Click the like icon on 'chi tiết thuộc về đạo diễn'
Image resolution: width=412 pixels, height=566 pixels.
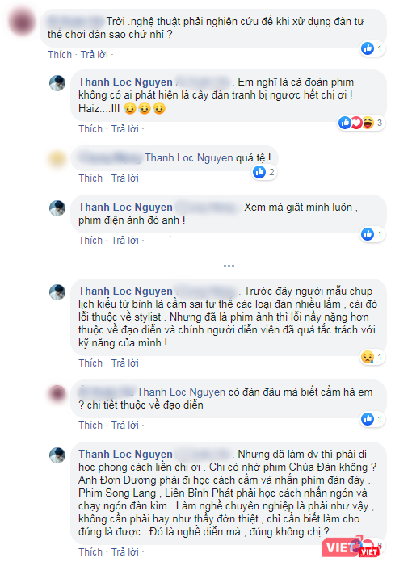368,419
